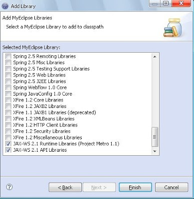Tick Spring 2.5 Testing Support Libraries checkbox
194x199 pixels.
coord(8,69)
